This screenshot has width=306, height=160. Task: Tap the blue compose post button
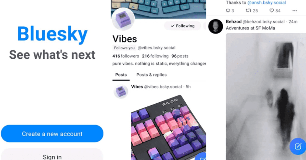pos(298,146)
